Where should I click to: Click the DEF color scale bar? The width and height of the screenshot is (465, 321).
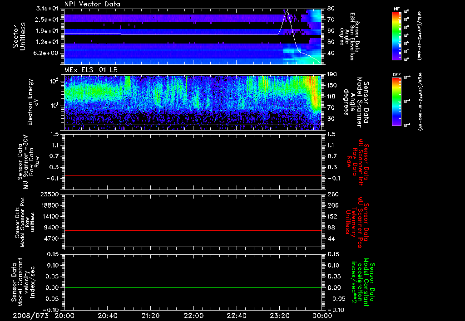coord(395,101)
